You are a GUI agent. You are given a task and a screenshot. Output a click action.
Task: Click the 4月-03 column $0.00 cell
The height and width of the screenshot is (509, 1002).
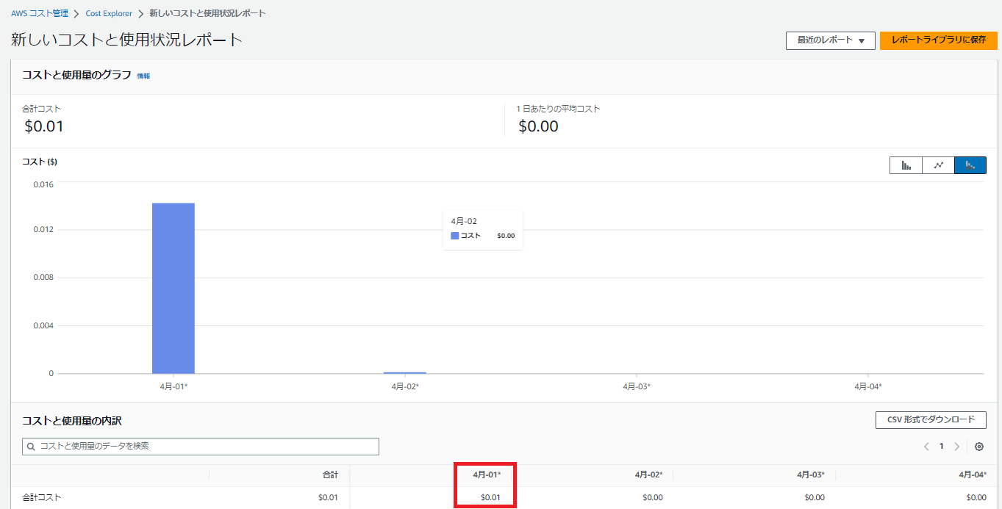814,497
